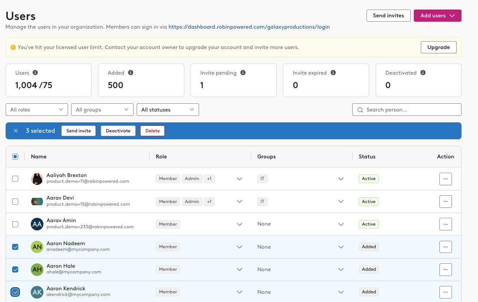Deactivate the selected users
Viewport: 478px width, 302px height.
click(x=118, y=131)
